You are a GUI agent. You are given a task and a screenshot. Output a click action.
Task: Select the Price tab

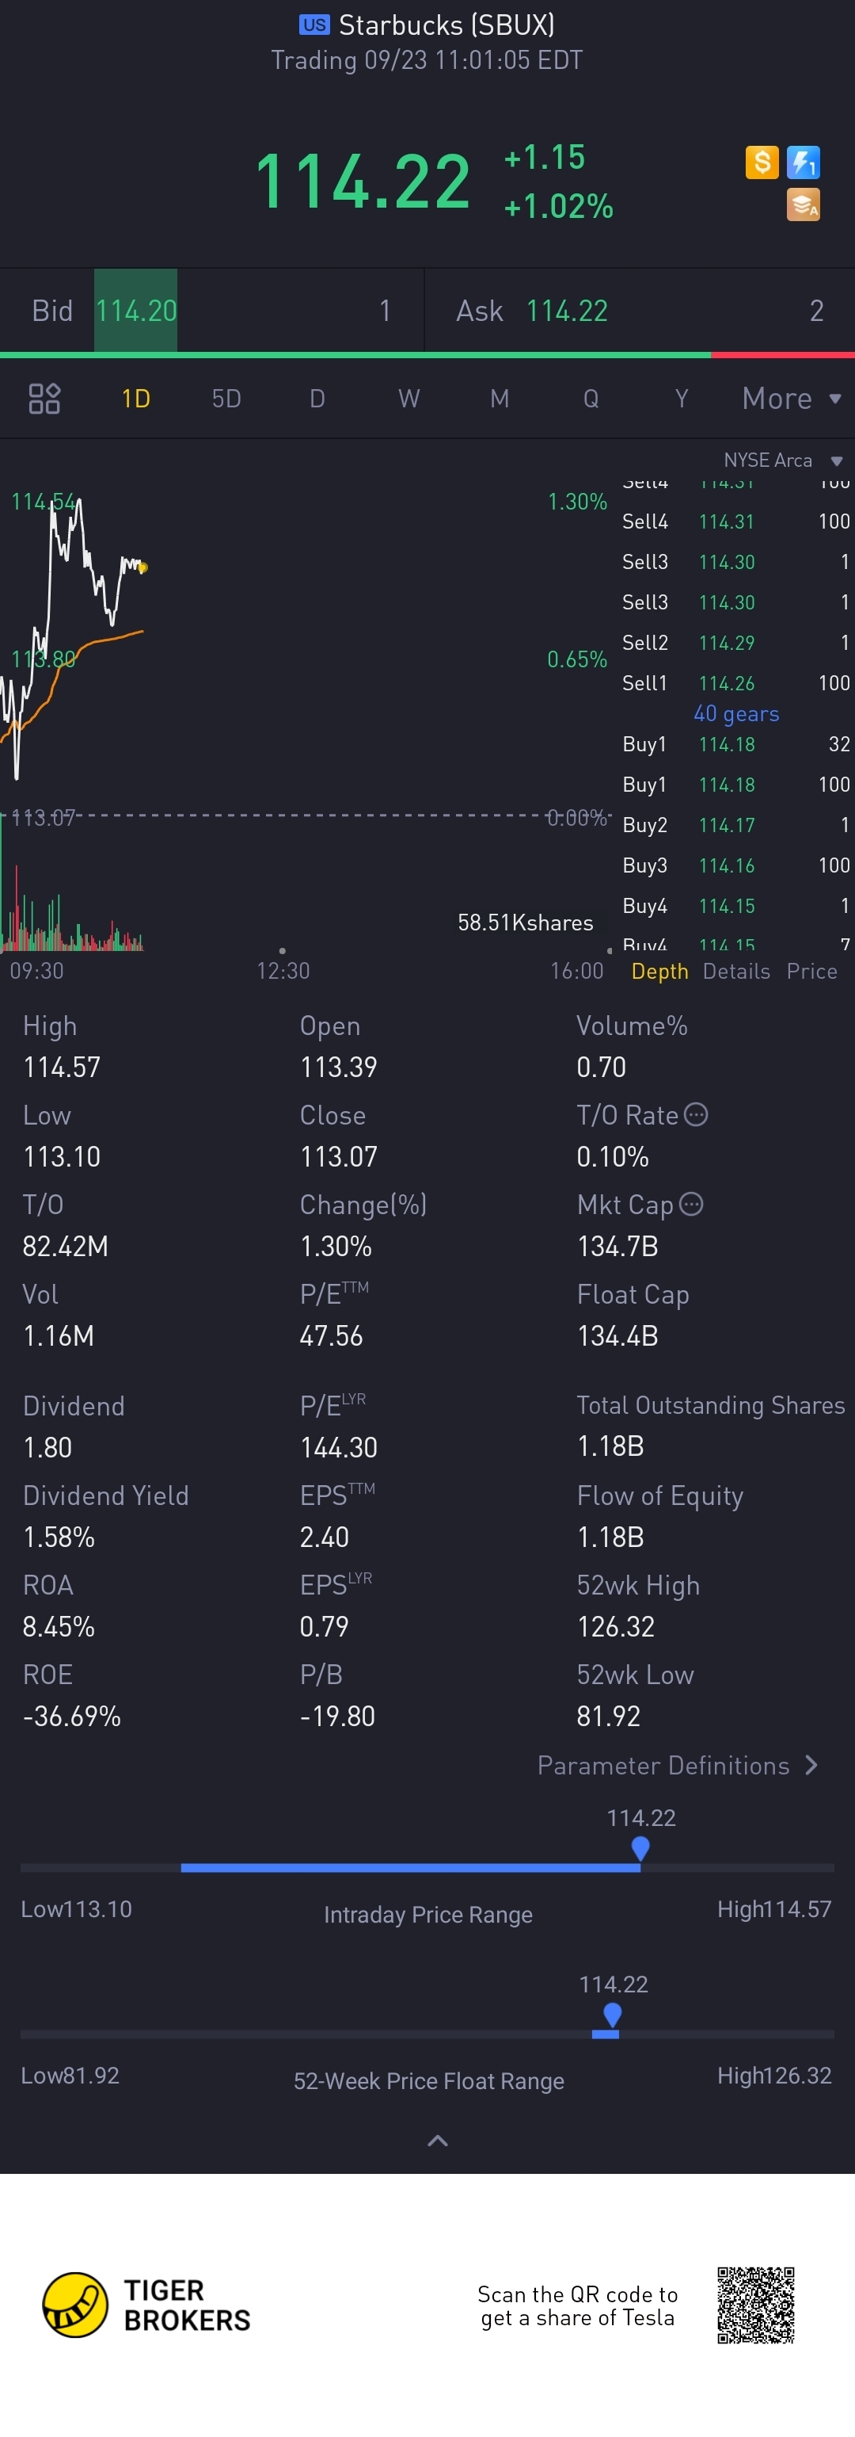click(811, 972)
